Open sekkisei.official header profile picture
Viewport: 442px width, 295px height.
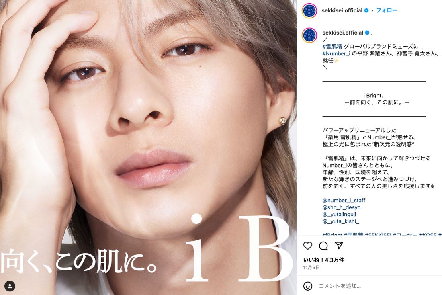(309, 11)
